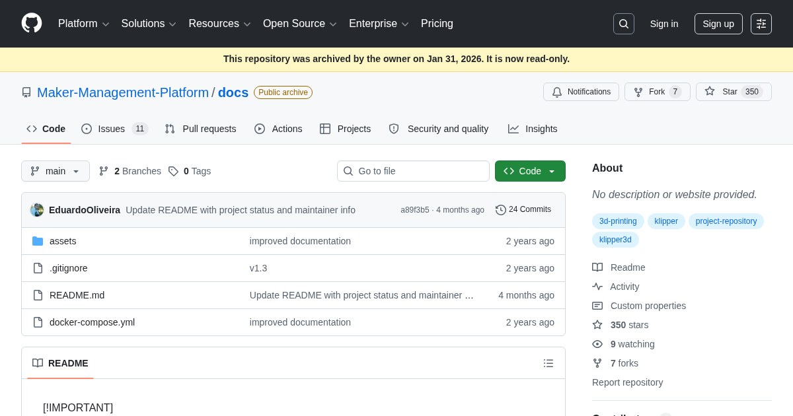The width and height of the screenshot is (793, 416).
Task: Open the Maker-Management-Platform owner link
Action: (x=123, y=92)
